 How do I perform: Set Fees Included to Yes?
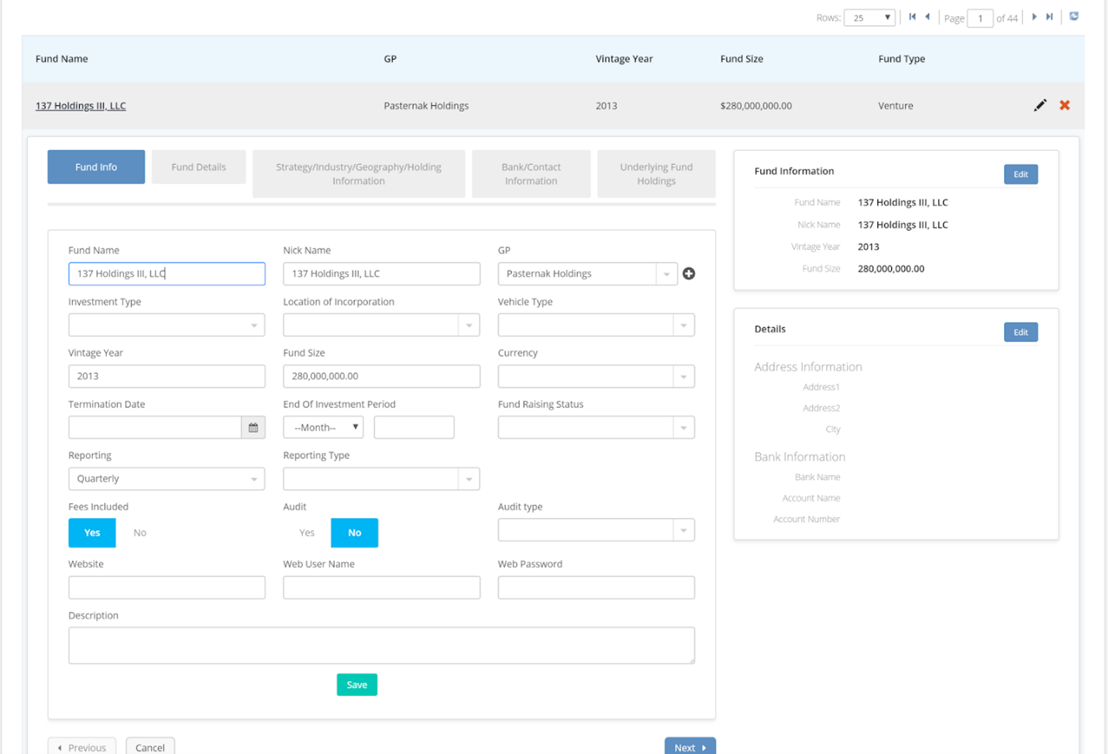tap(92, 533)
